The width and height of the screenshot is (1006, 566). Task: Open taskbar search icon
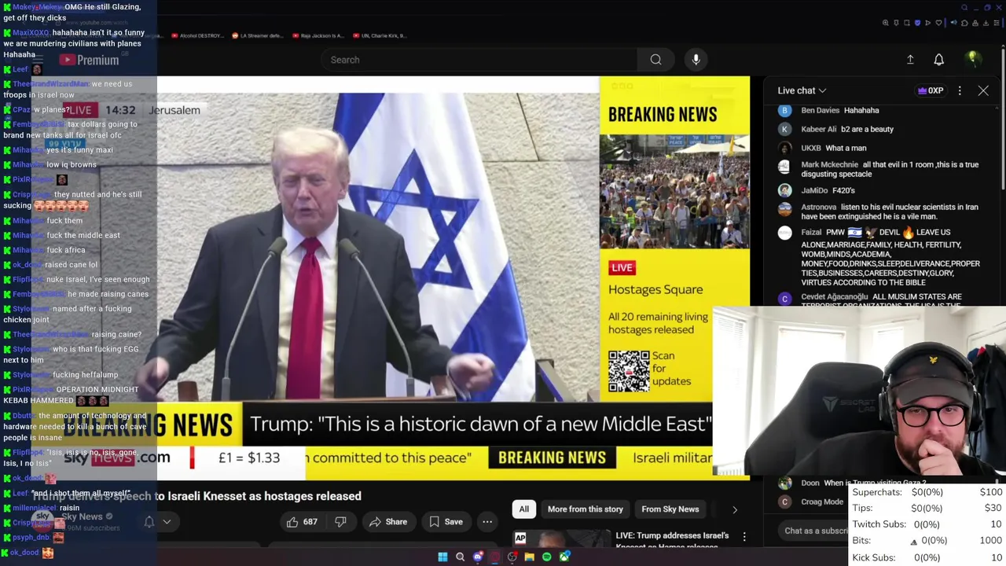[x=460, y=557]
